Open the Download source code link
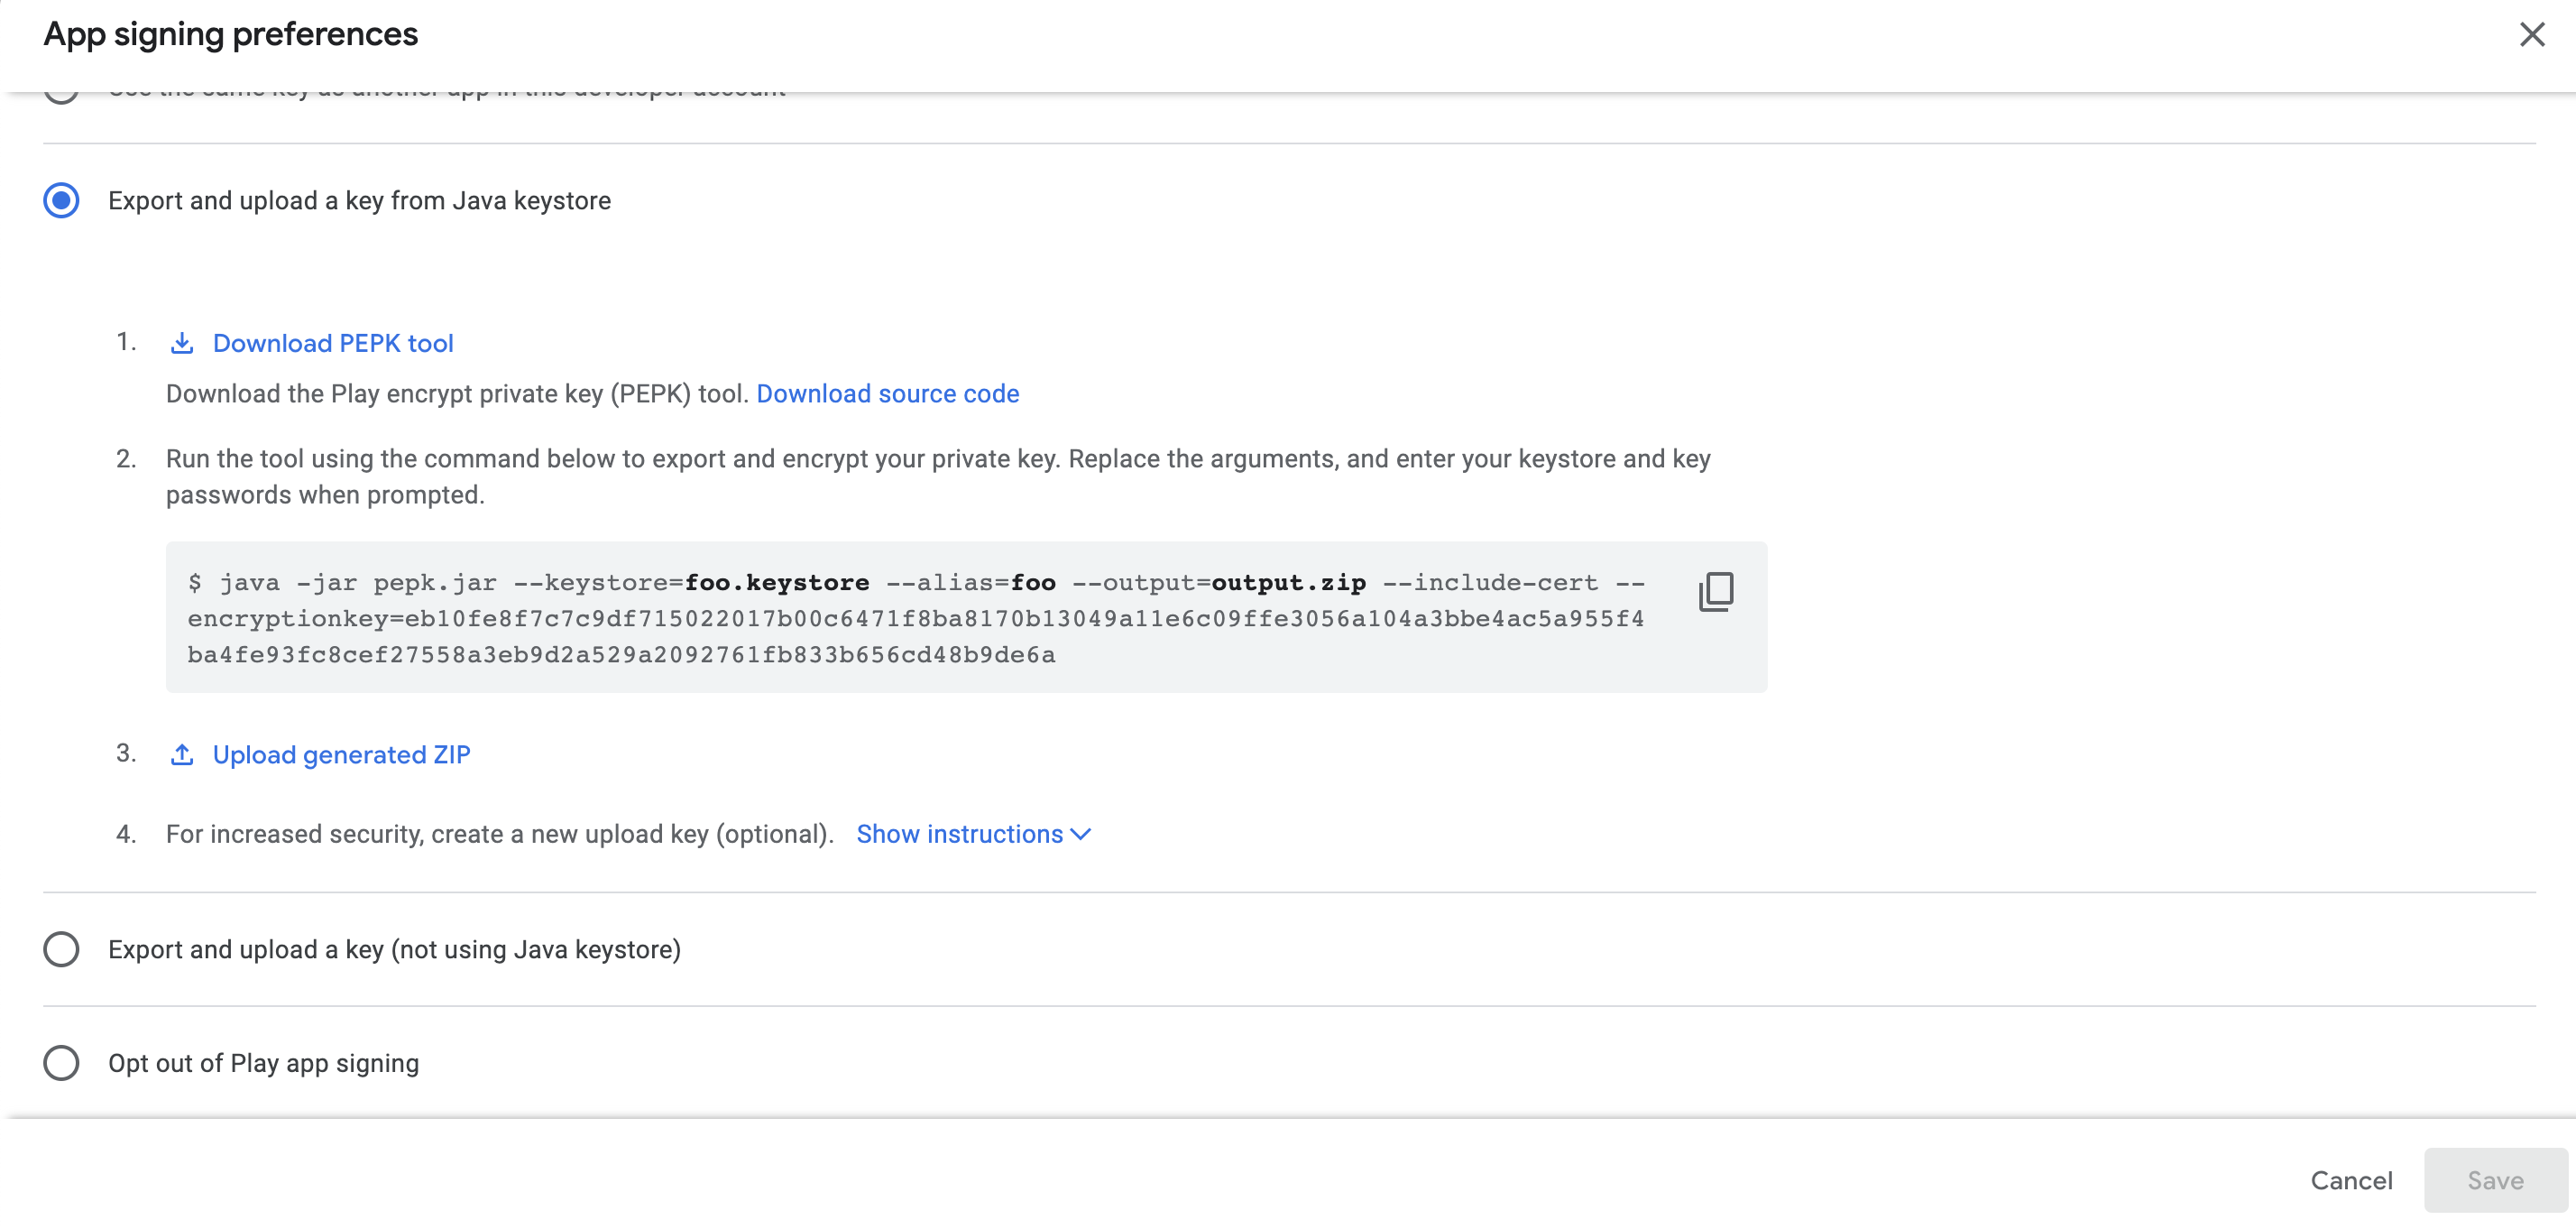This screenshot has width=2576, height=1229. (888, 393)
